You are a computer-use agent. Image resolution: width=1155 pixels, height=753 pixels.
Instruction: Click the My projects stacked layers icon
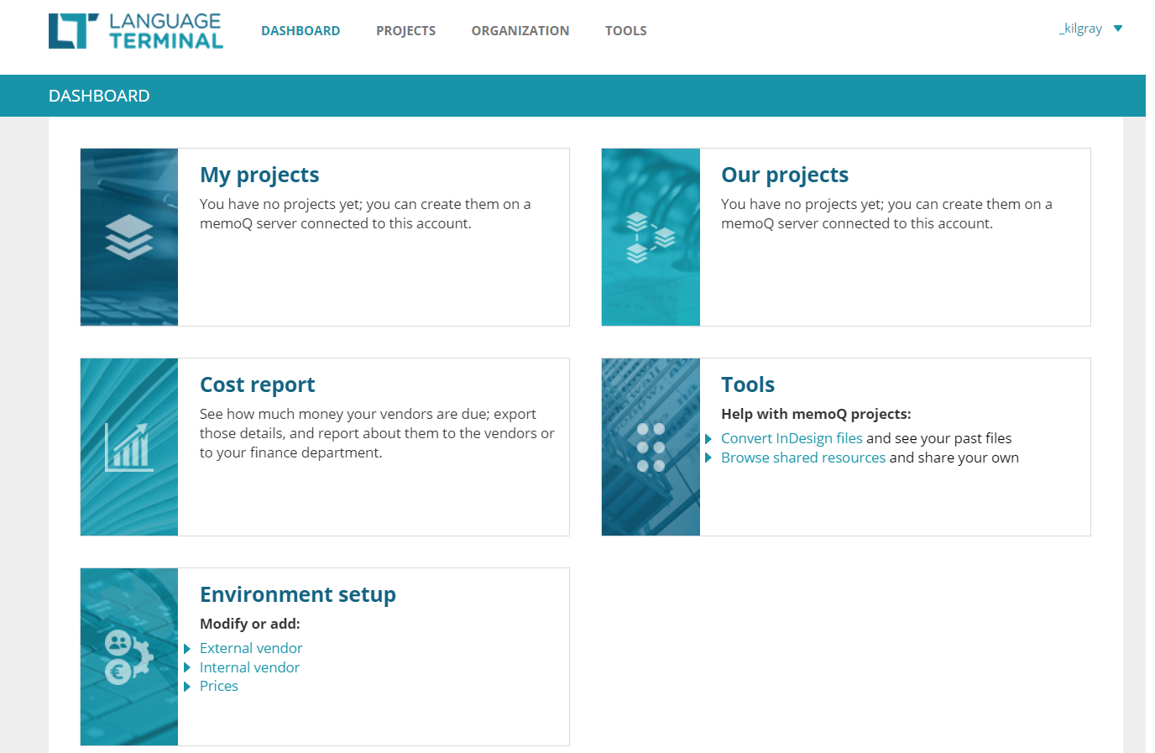[129, 237]
